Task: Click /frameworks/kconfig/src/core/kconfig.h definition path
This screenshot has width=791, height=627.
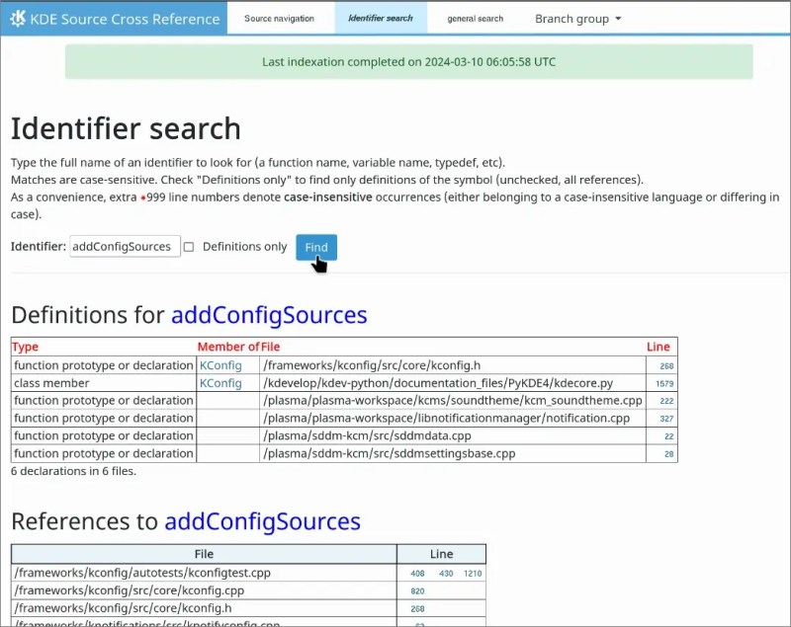Action: click(372, 365)
